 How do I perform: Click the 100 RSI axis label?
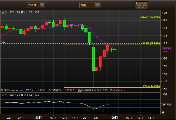pyautogui.click(x=165, y=94)
